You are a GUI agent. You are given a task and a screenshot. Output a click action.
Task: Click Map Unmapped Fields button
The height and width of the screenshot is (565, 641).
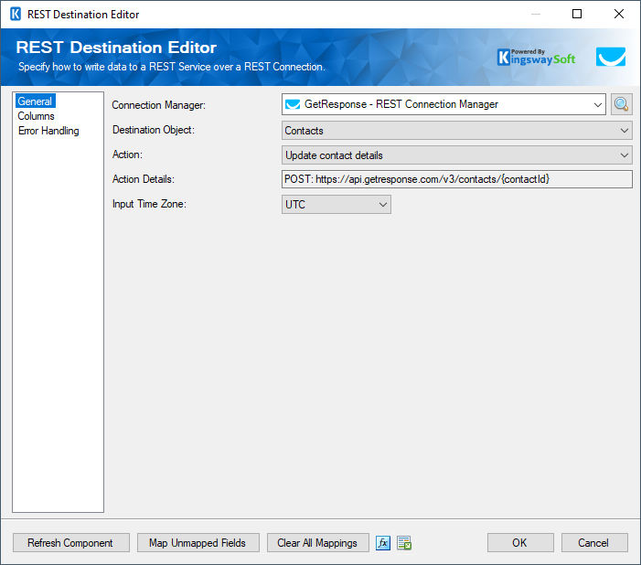tap(198, 543)
